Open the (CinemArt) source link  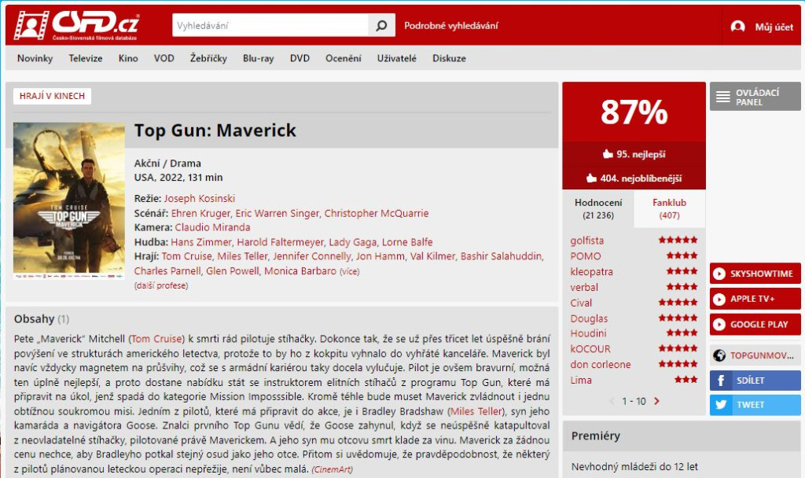coord(333,469)
